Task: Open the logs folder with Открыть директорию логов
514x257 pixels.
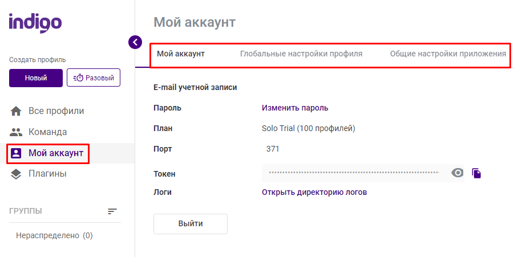Action: pos(314,192)
